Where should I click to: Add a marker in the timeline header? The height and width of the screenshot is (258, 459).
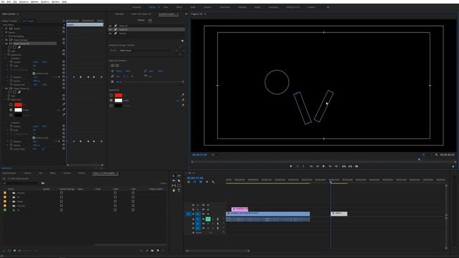207,181
